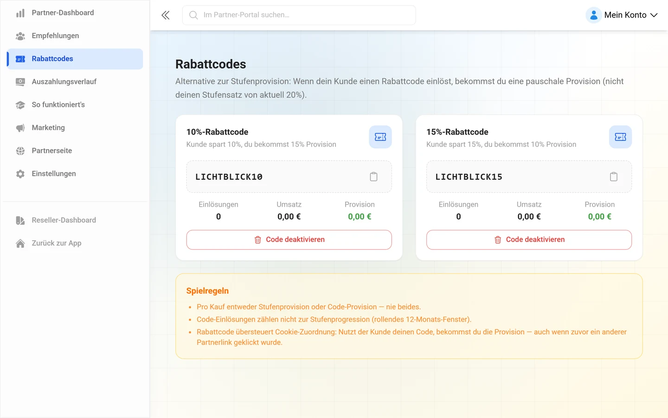Switch to Reseller-Dashboard
Screen dimensions: 668x418
[75, 220]
